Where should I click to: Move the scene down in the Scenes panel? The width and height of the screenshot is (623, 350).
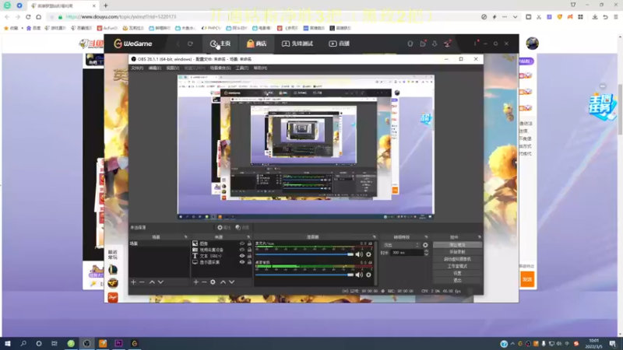click(160, 282)
